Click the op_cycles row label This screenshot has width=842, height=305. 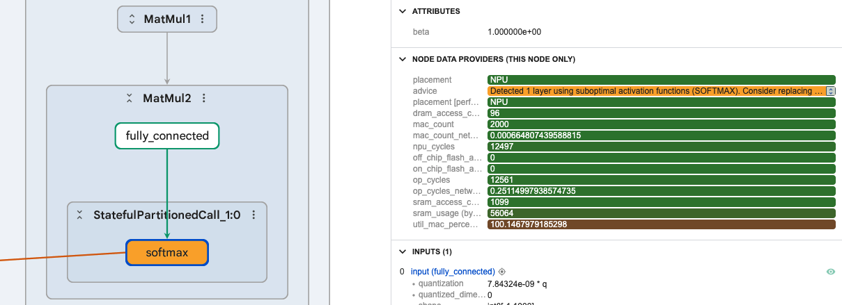click(432, 180)
